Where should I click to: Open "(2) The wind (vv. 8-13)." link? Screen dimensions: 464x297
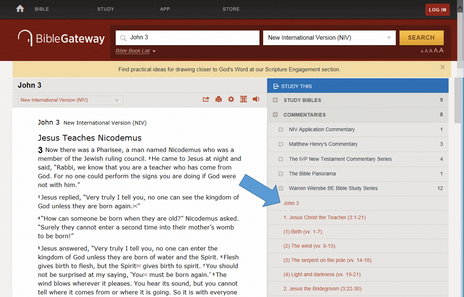pos(310,246)
